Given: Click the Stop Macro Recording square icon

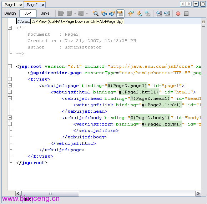Looking at the screenshot, I should click(x=186, y=14).
